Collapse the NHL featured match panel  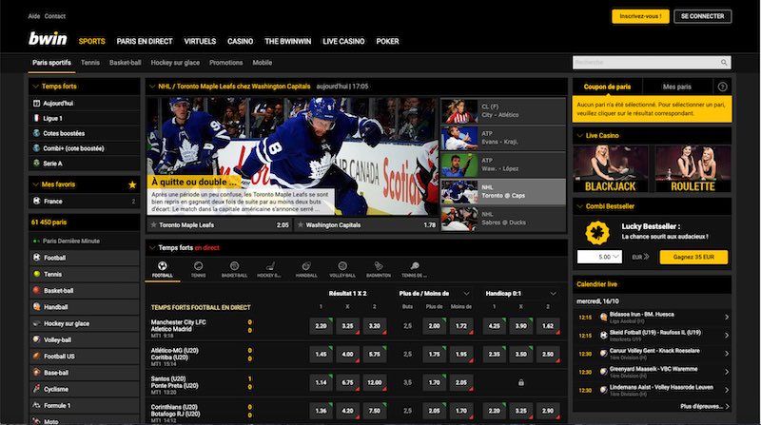tap(152, 87)
